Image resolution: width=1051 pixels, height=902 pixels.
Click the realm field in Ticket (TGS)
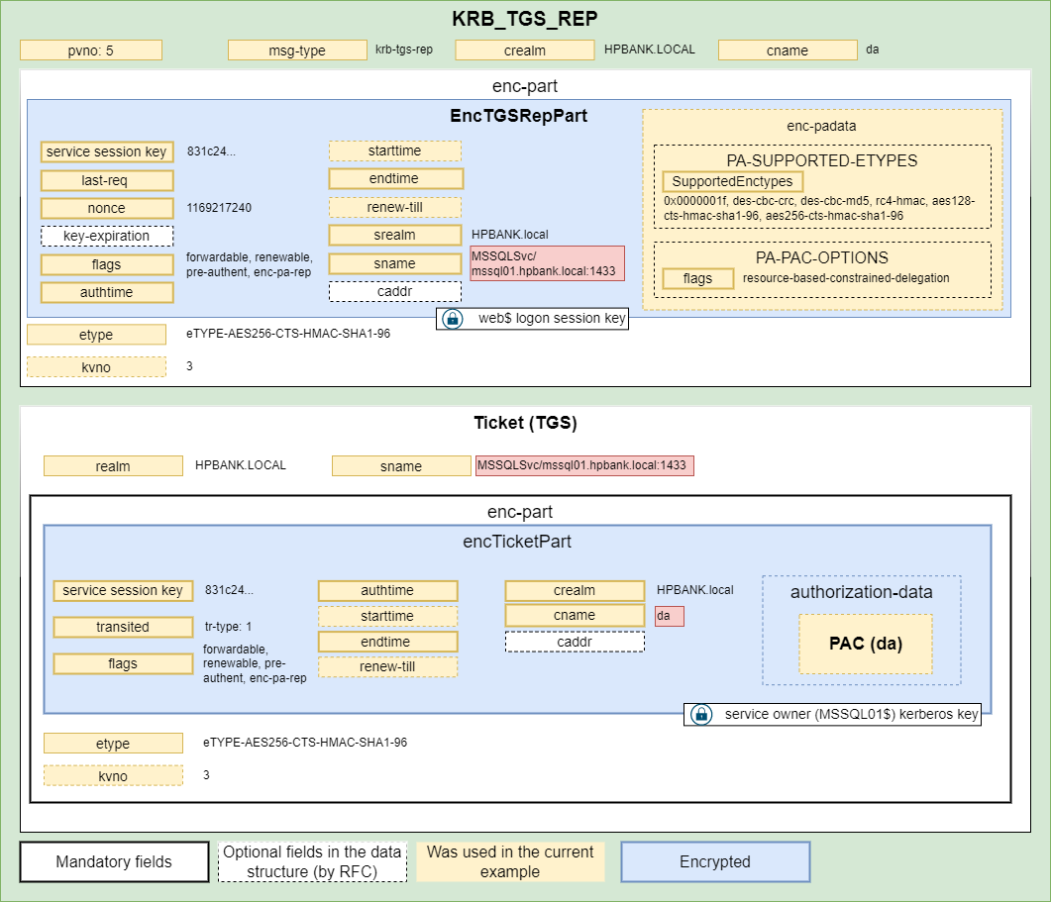pos(113,465)
